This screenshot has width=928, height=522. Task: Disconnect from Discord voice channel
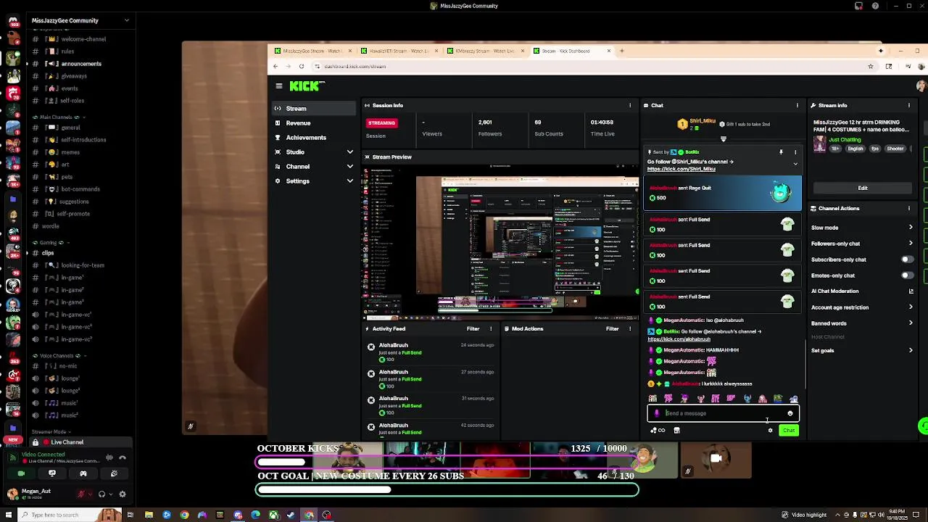tap(123, 457)
